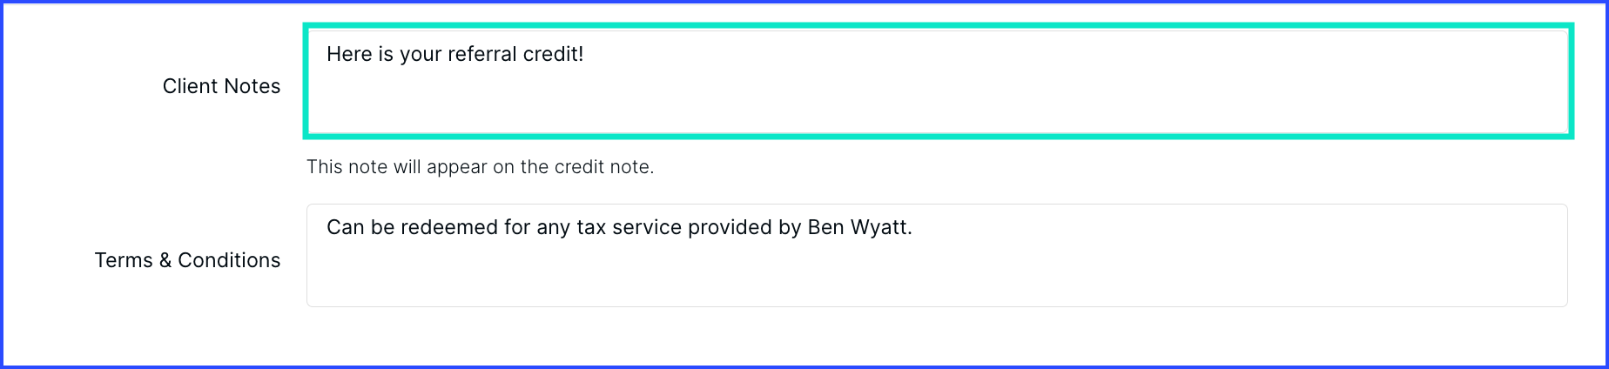Image resolution: width=1609 pixels, height=369 pixels.
Task: Focus the Terms & Conditions text box
Action: [937, 255]
